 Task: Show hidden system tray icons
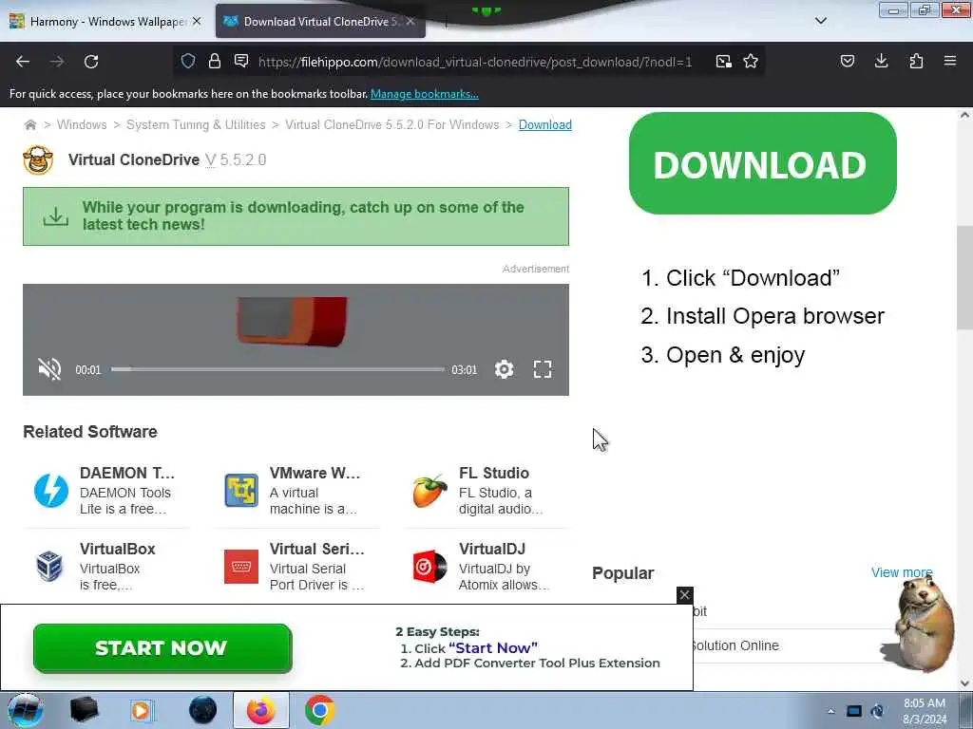point(830,711)
